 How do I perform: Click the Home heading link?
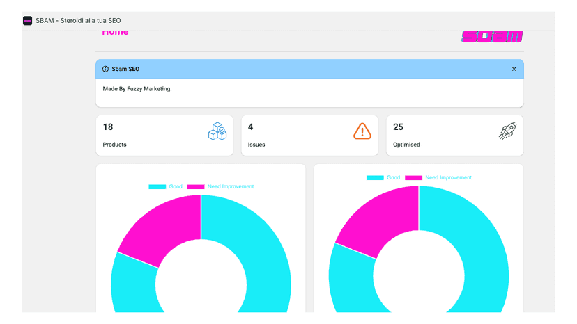[x=115, y=32]
